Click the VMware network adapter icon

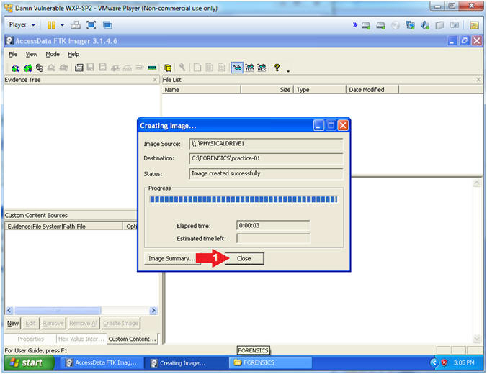pyautogui.click(x=410, y=25)
